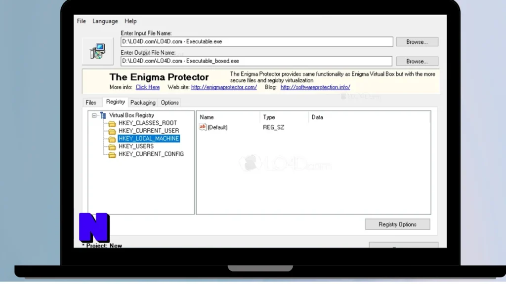Select HKEY_CLASSES_ROOT in the registry tree

(x=147, y=123)
